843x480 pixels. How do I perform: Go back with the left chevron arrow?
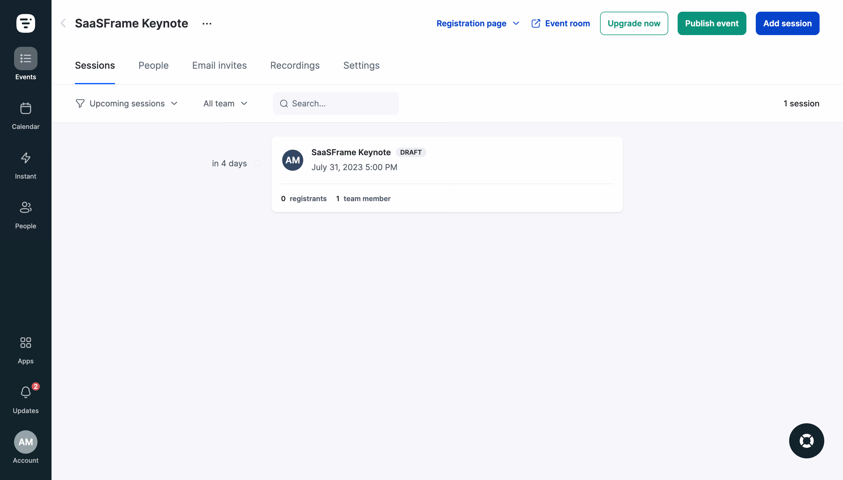64,23
